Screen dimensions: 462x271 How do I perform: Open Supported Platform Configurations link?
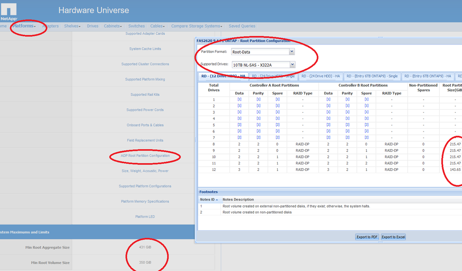click(145, 186)
